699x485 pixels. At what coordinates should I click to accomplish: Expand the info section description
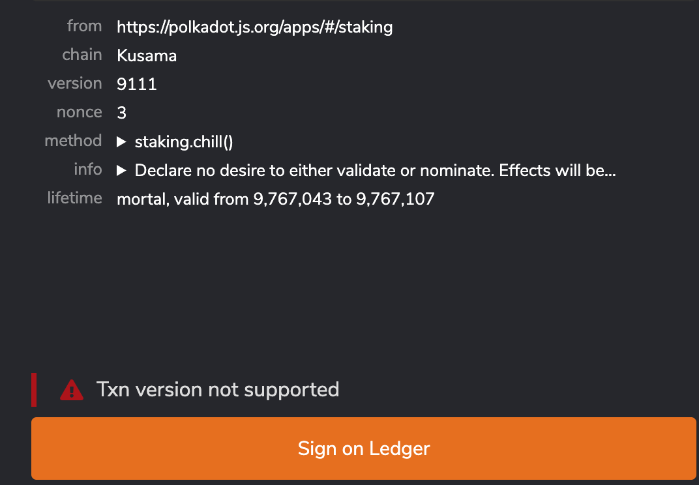click(x=123, y=170)
